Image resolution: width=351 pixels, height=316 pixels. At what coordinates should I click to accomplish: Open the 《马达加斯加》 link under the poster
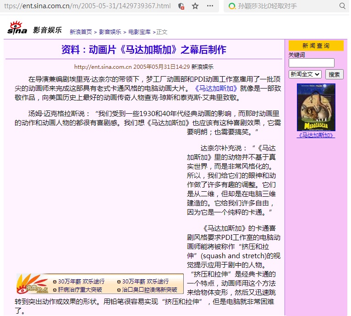(316, 135)
